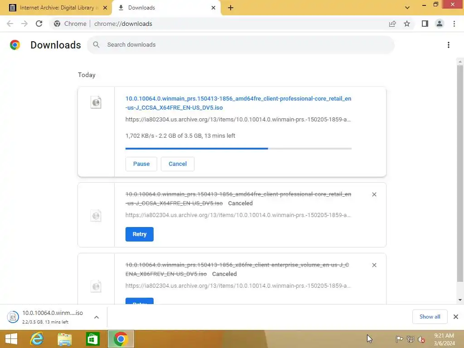The width and height of the screenshot is (464, 348).
Task: Cancel the active ISO download
Action: (178, 164)
